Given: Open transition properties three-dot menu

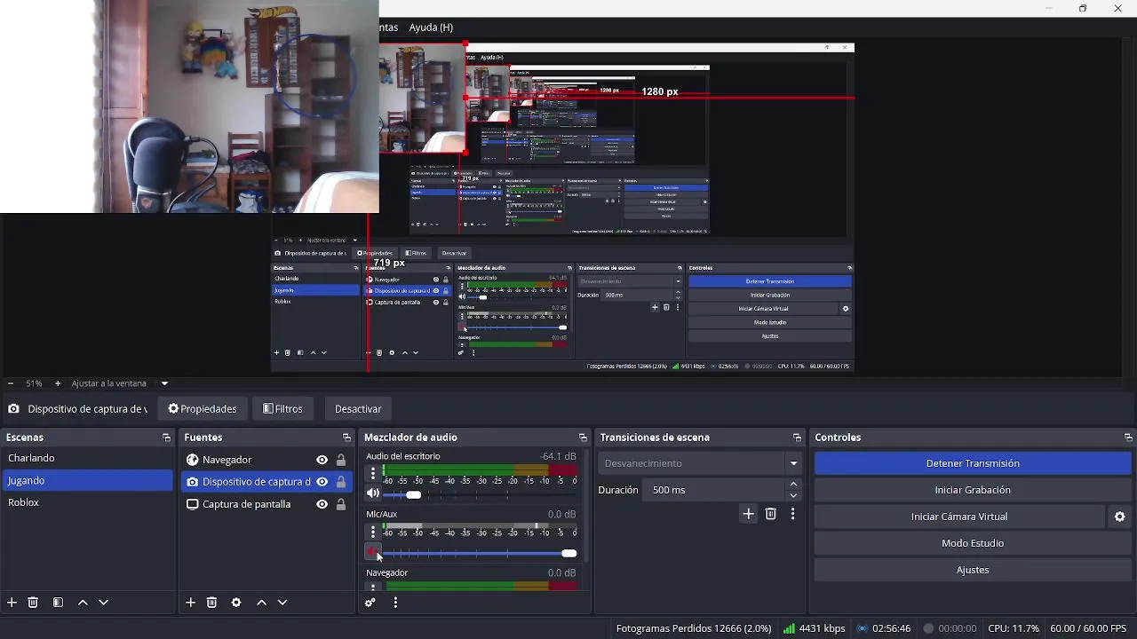Looking at the screenshot, I should (x=792, y=513).
